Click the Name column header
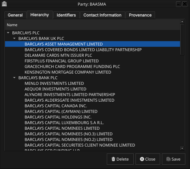Screen dimensions: 190x169 pyautogui.click(x=93, y=25)
